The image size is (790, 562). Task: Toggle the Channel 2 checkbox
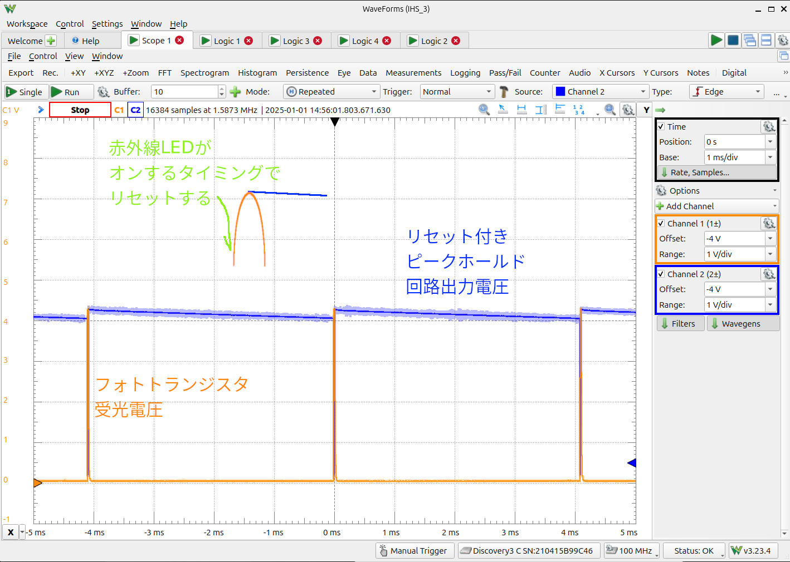661,274
